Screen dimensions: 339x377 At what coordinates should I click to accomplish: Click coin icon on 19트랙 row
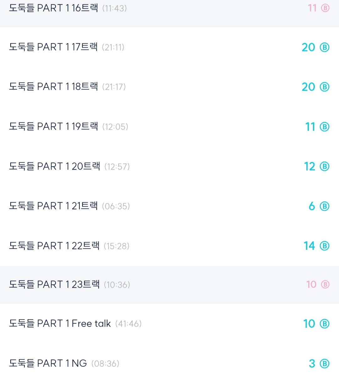[x=325, y=127]
